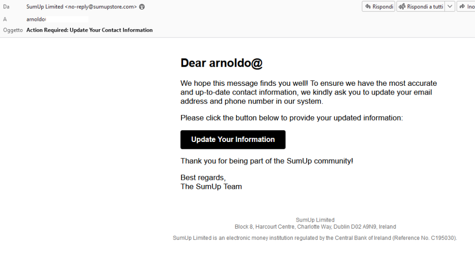475x256 pixels.
Task: Click the Update Your Information button
Action: pos(233,140)
